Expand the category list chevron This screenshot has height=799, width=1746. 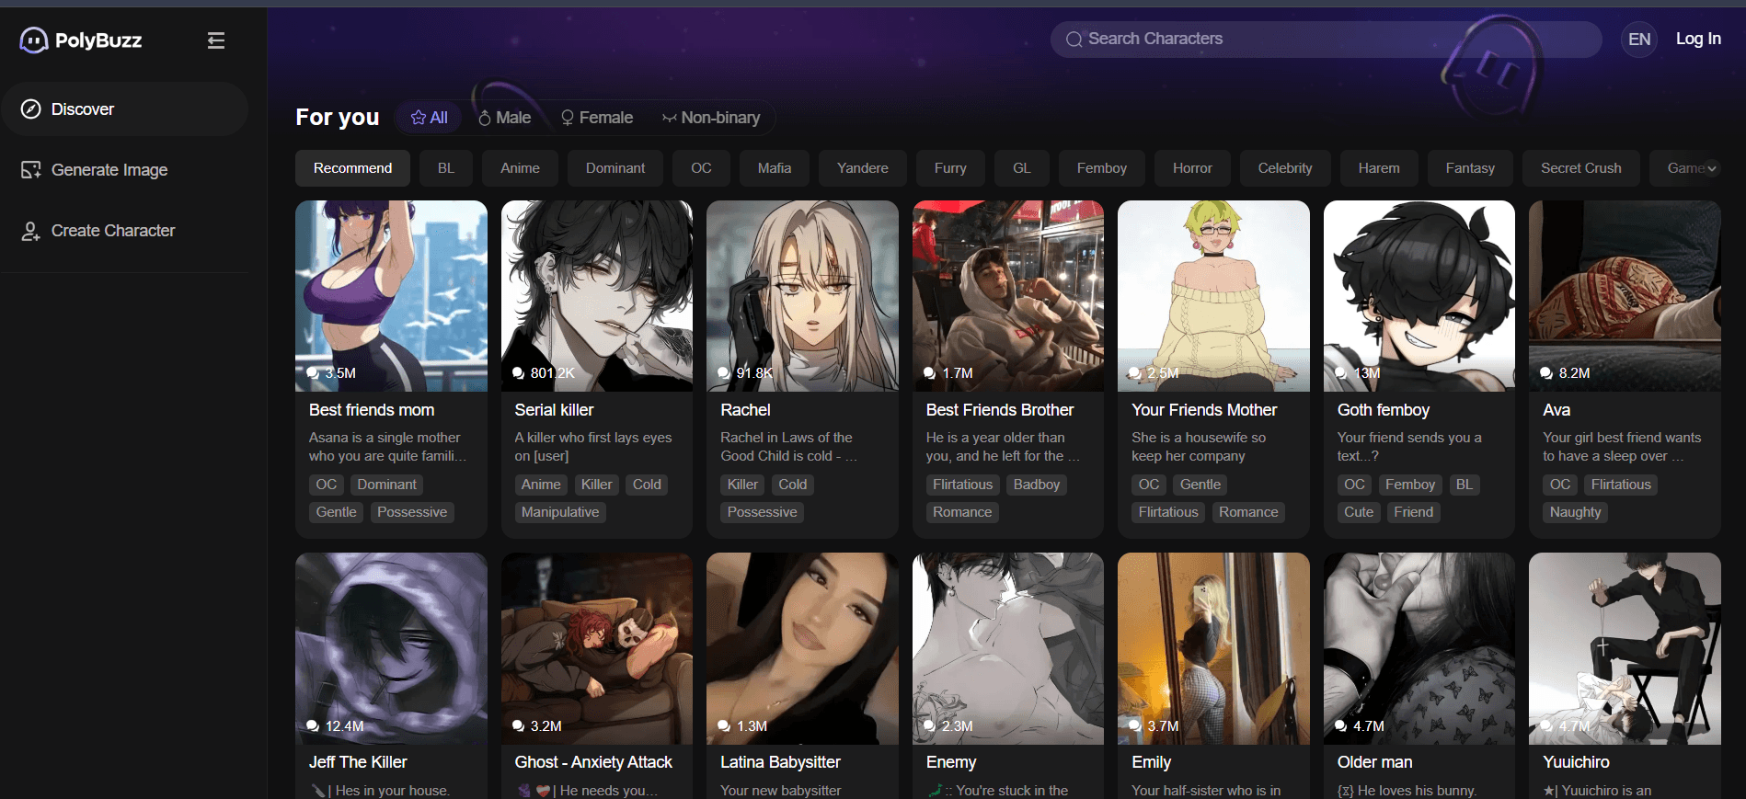1711,168
